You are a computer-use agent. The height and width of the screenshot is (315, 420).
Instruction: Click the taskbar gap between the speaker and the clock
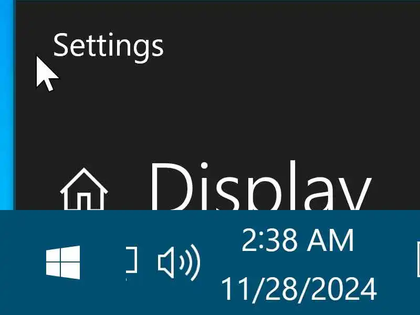(211, 262)
